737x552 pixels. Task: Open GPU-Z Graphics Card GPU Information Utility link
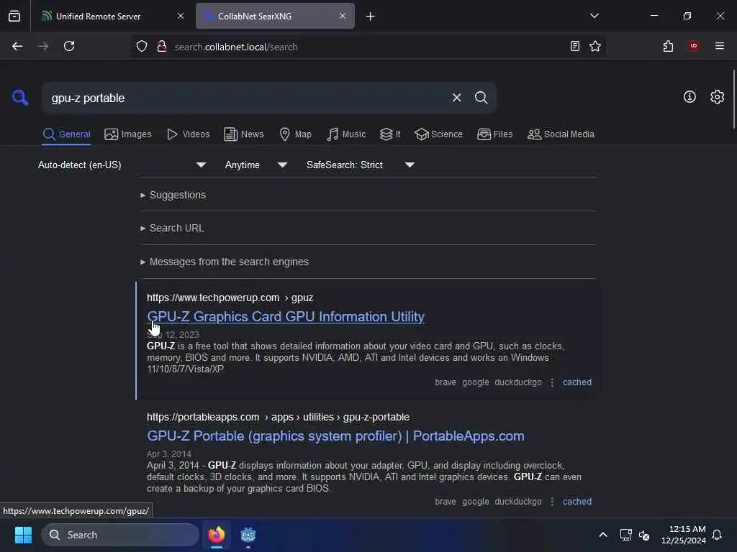285,317
